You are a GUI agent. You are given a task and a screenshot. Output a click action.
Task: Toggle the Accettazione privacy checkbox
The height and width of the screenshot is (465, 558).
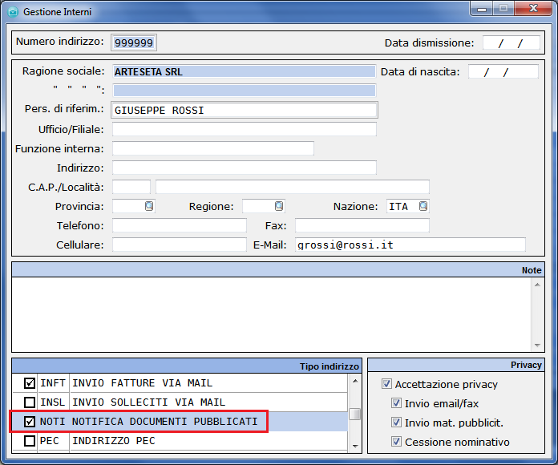click(387, 384)
